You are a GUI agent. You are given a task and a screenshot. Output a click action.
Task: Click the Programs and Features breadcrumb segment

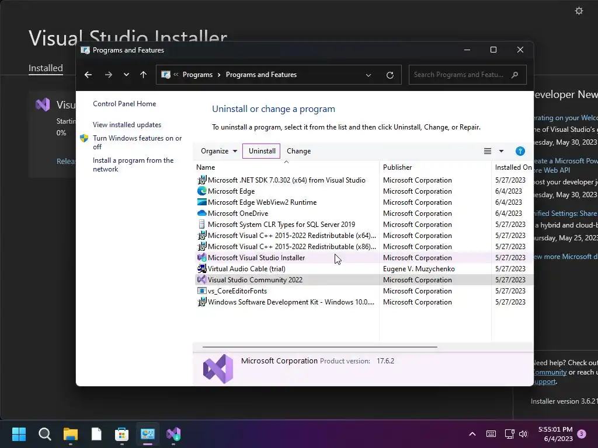261,75
